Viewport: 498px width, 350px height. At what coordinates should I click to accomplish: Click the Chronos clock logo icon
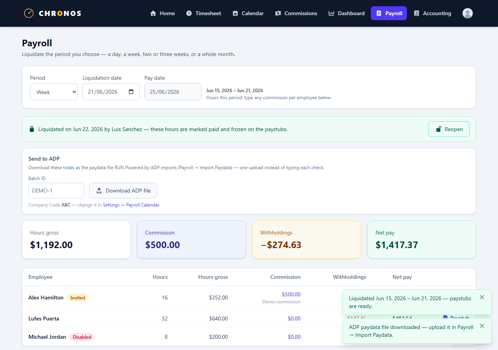click(x=29, y=13)
